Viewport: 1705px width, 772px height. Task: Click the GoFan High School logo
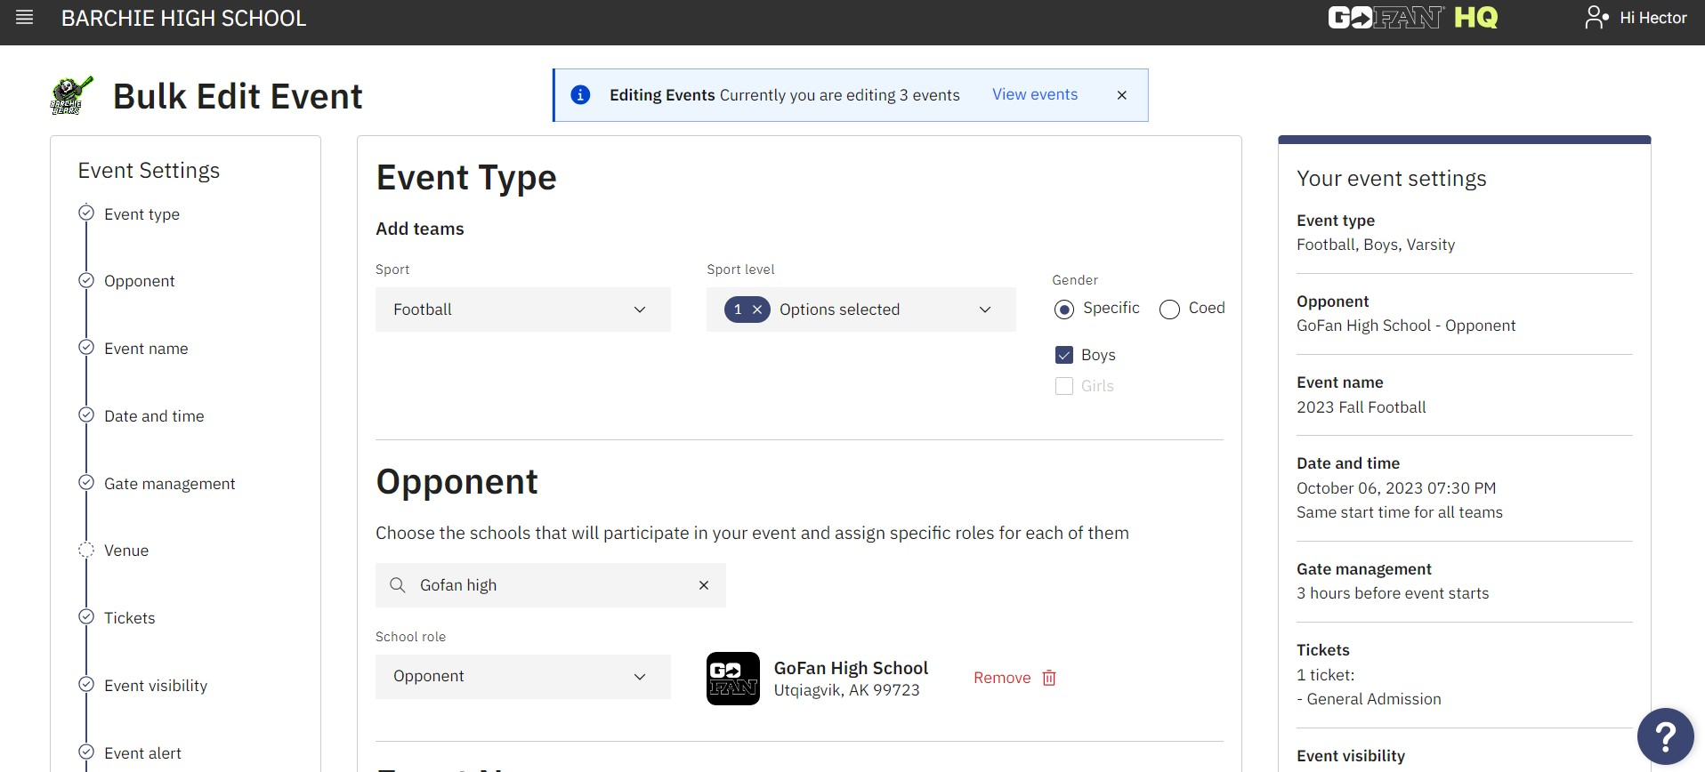coord(732,679)
